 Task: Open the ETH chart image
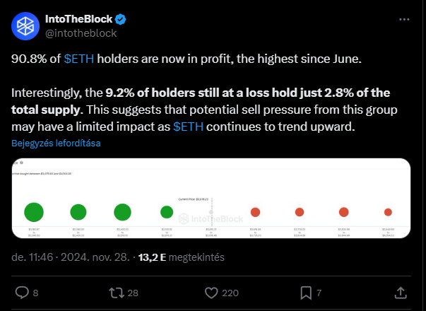click(x=211, y=198)
